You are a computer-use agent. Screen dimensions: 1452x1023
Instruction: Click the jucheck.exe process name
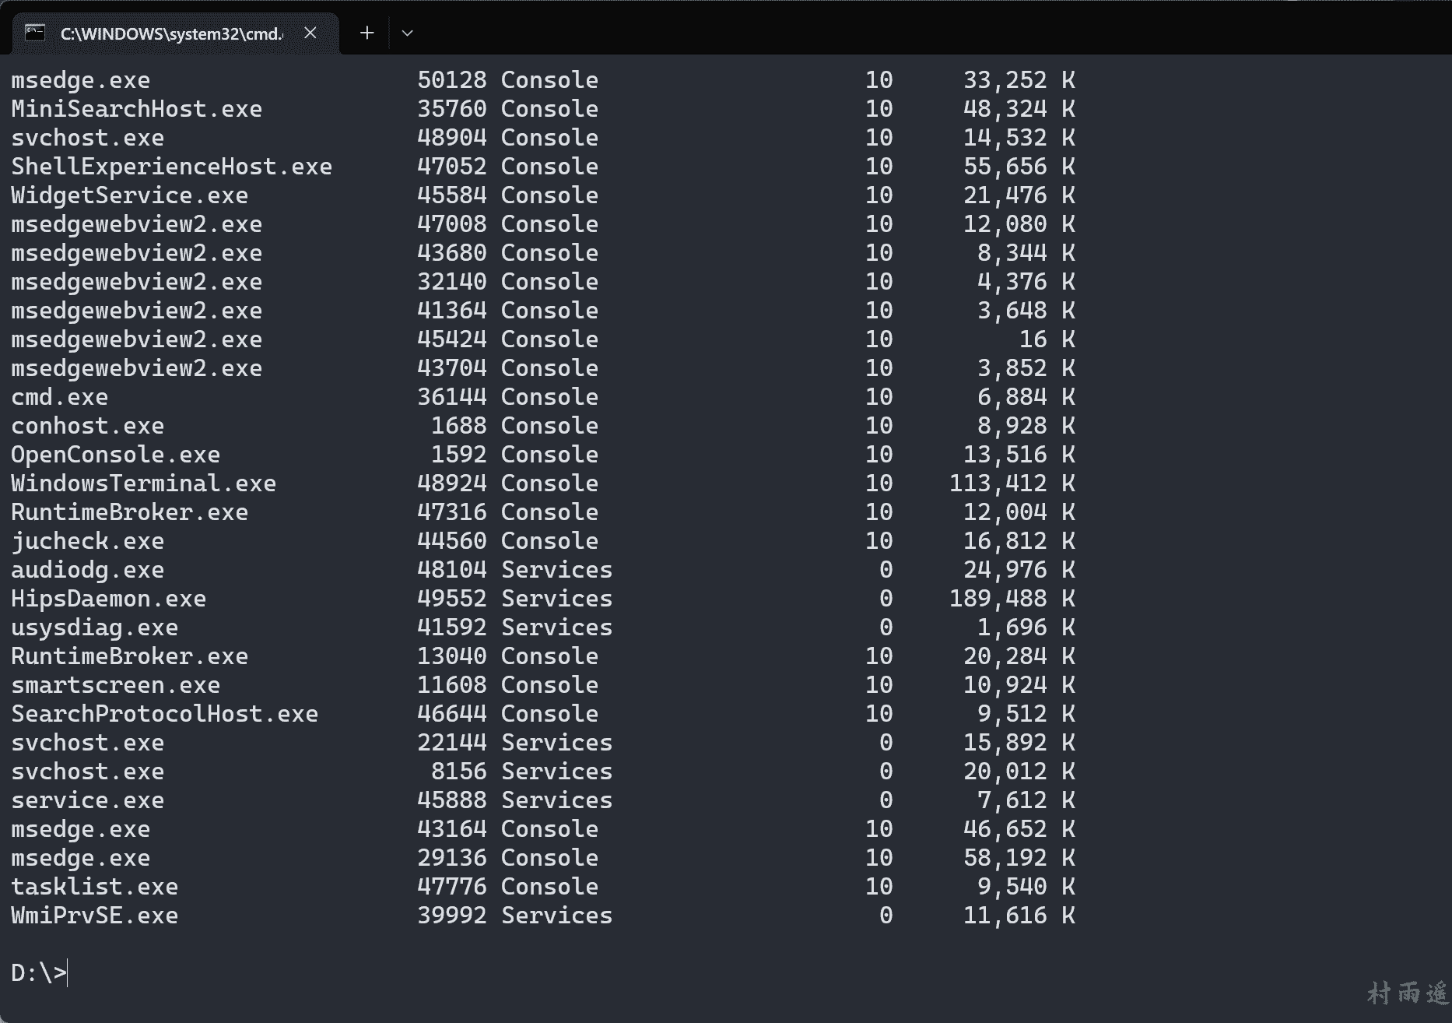click(x=87, y=541)
